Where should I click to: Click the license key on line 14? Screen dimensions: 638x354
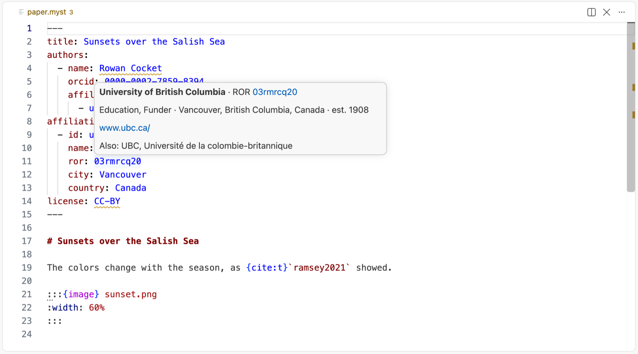65,201
